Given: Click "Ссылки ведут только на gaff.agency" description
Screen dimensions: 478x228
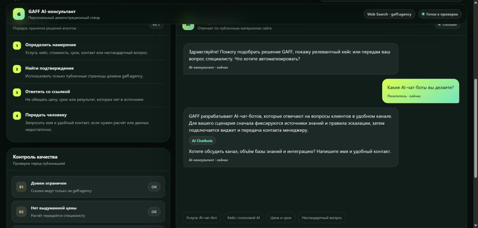Looking at the screenshot, I should [61, 191].
